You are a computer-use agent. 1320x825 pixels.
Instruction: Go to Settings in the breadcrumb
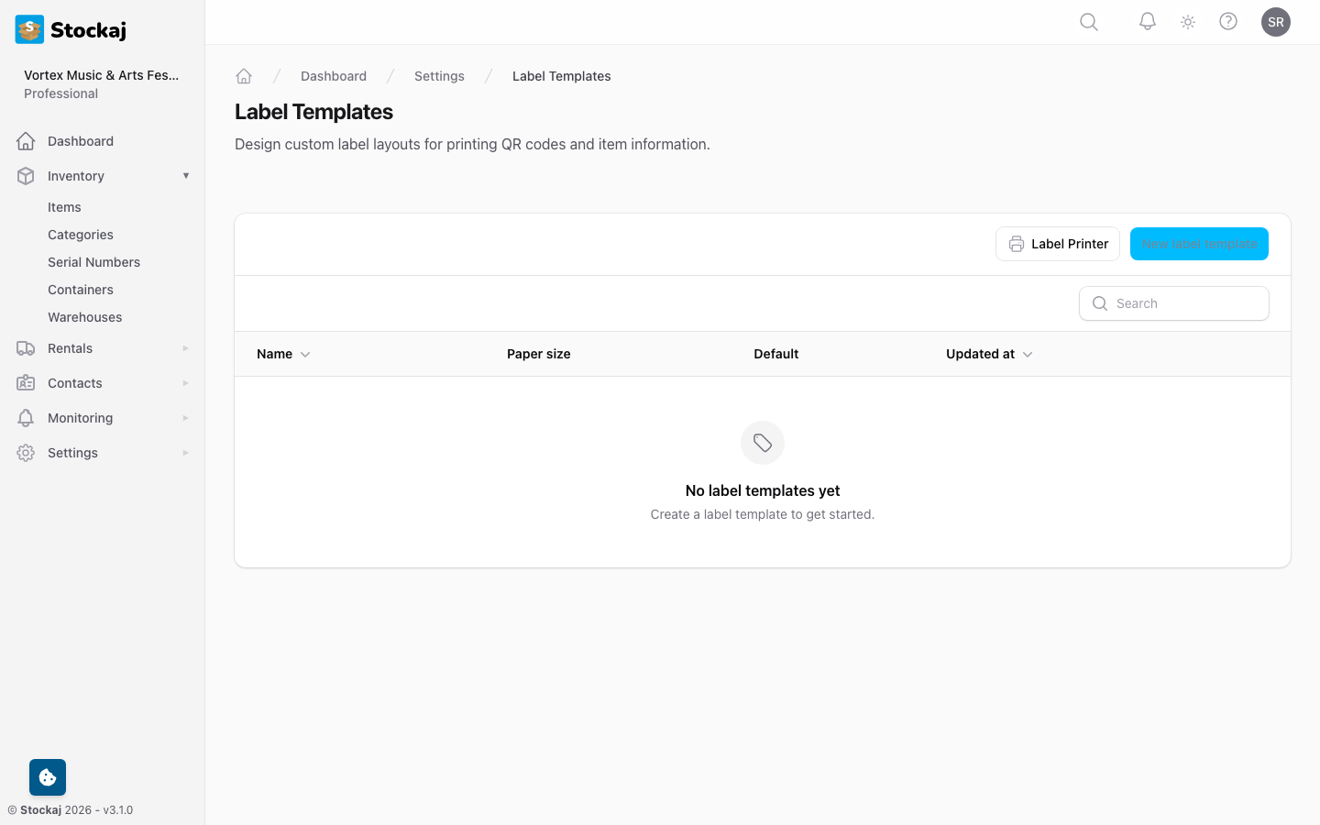click(x=439, y=76)
